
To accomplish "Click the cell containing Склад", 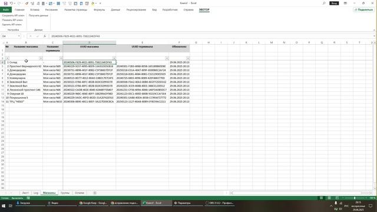I will pos(26,62).
